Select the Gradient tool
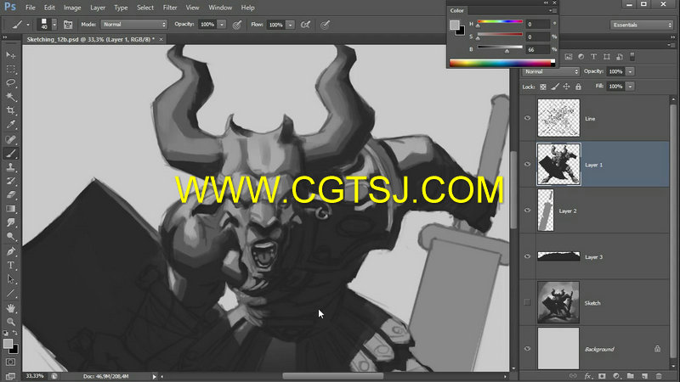 [x=11, y=209]
